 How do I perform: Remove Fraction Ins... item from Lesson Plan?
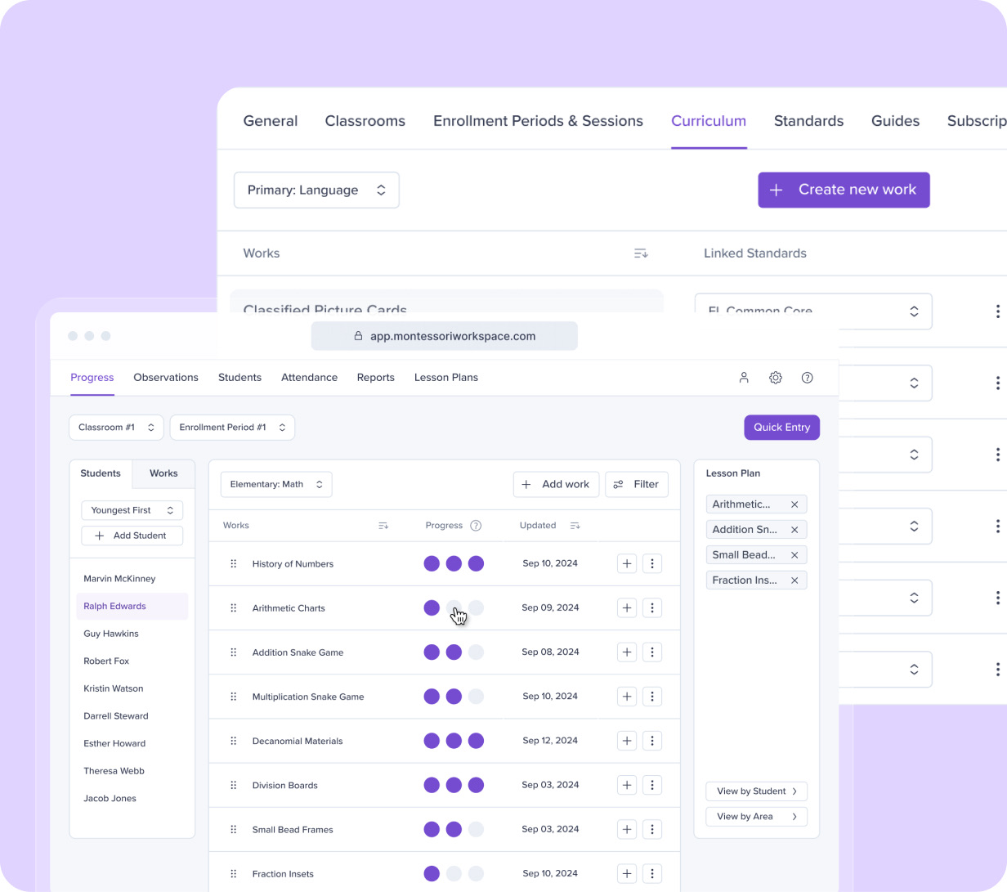coord(794,580)
